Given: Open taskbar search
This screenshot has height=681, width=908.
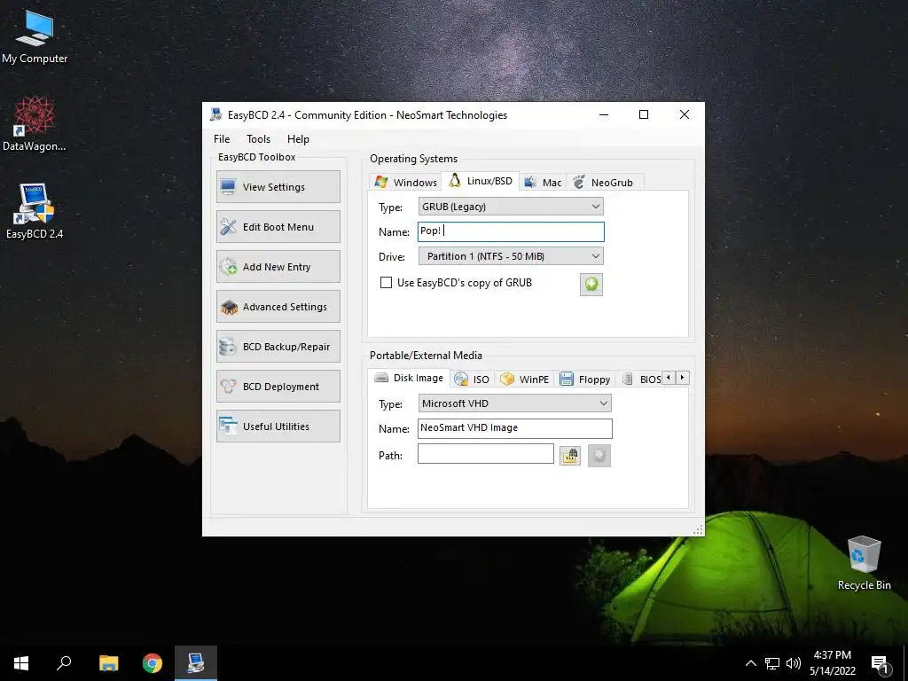Looking at the screenshot, I should coord(64,663).
